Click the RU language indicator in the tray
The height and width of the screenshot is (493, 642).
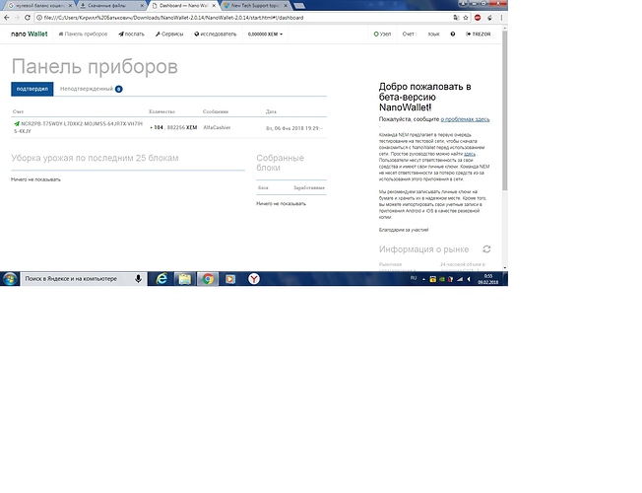coord(414,278)
